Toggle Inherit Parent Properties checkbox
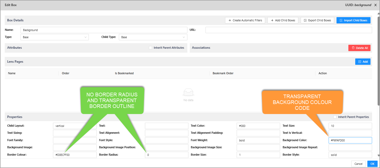Screen dimensions: 380x168 335,117
